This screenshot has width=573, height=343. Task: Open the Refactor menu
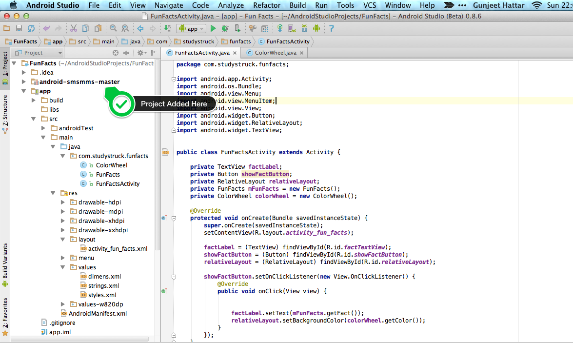tap(267, 5)
